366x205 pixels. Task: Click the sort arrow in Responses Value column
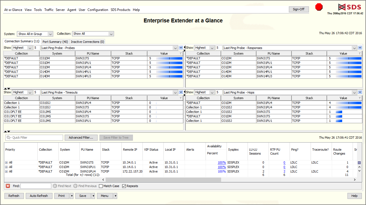pyautogui.click(x=360, y=53)
